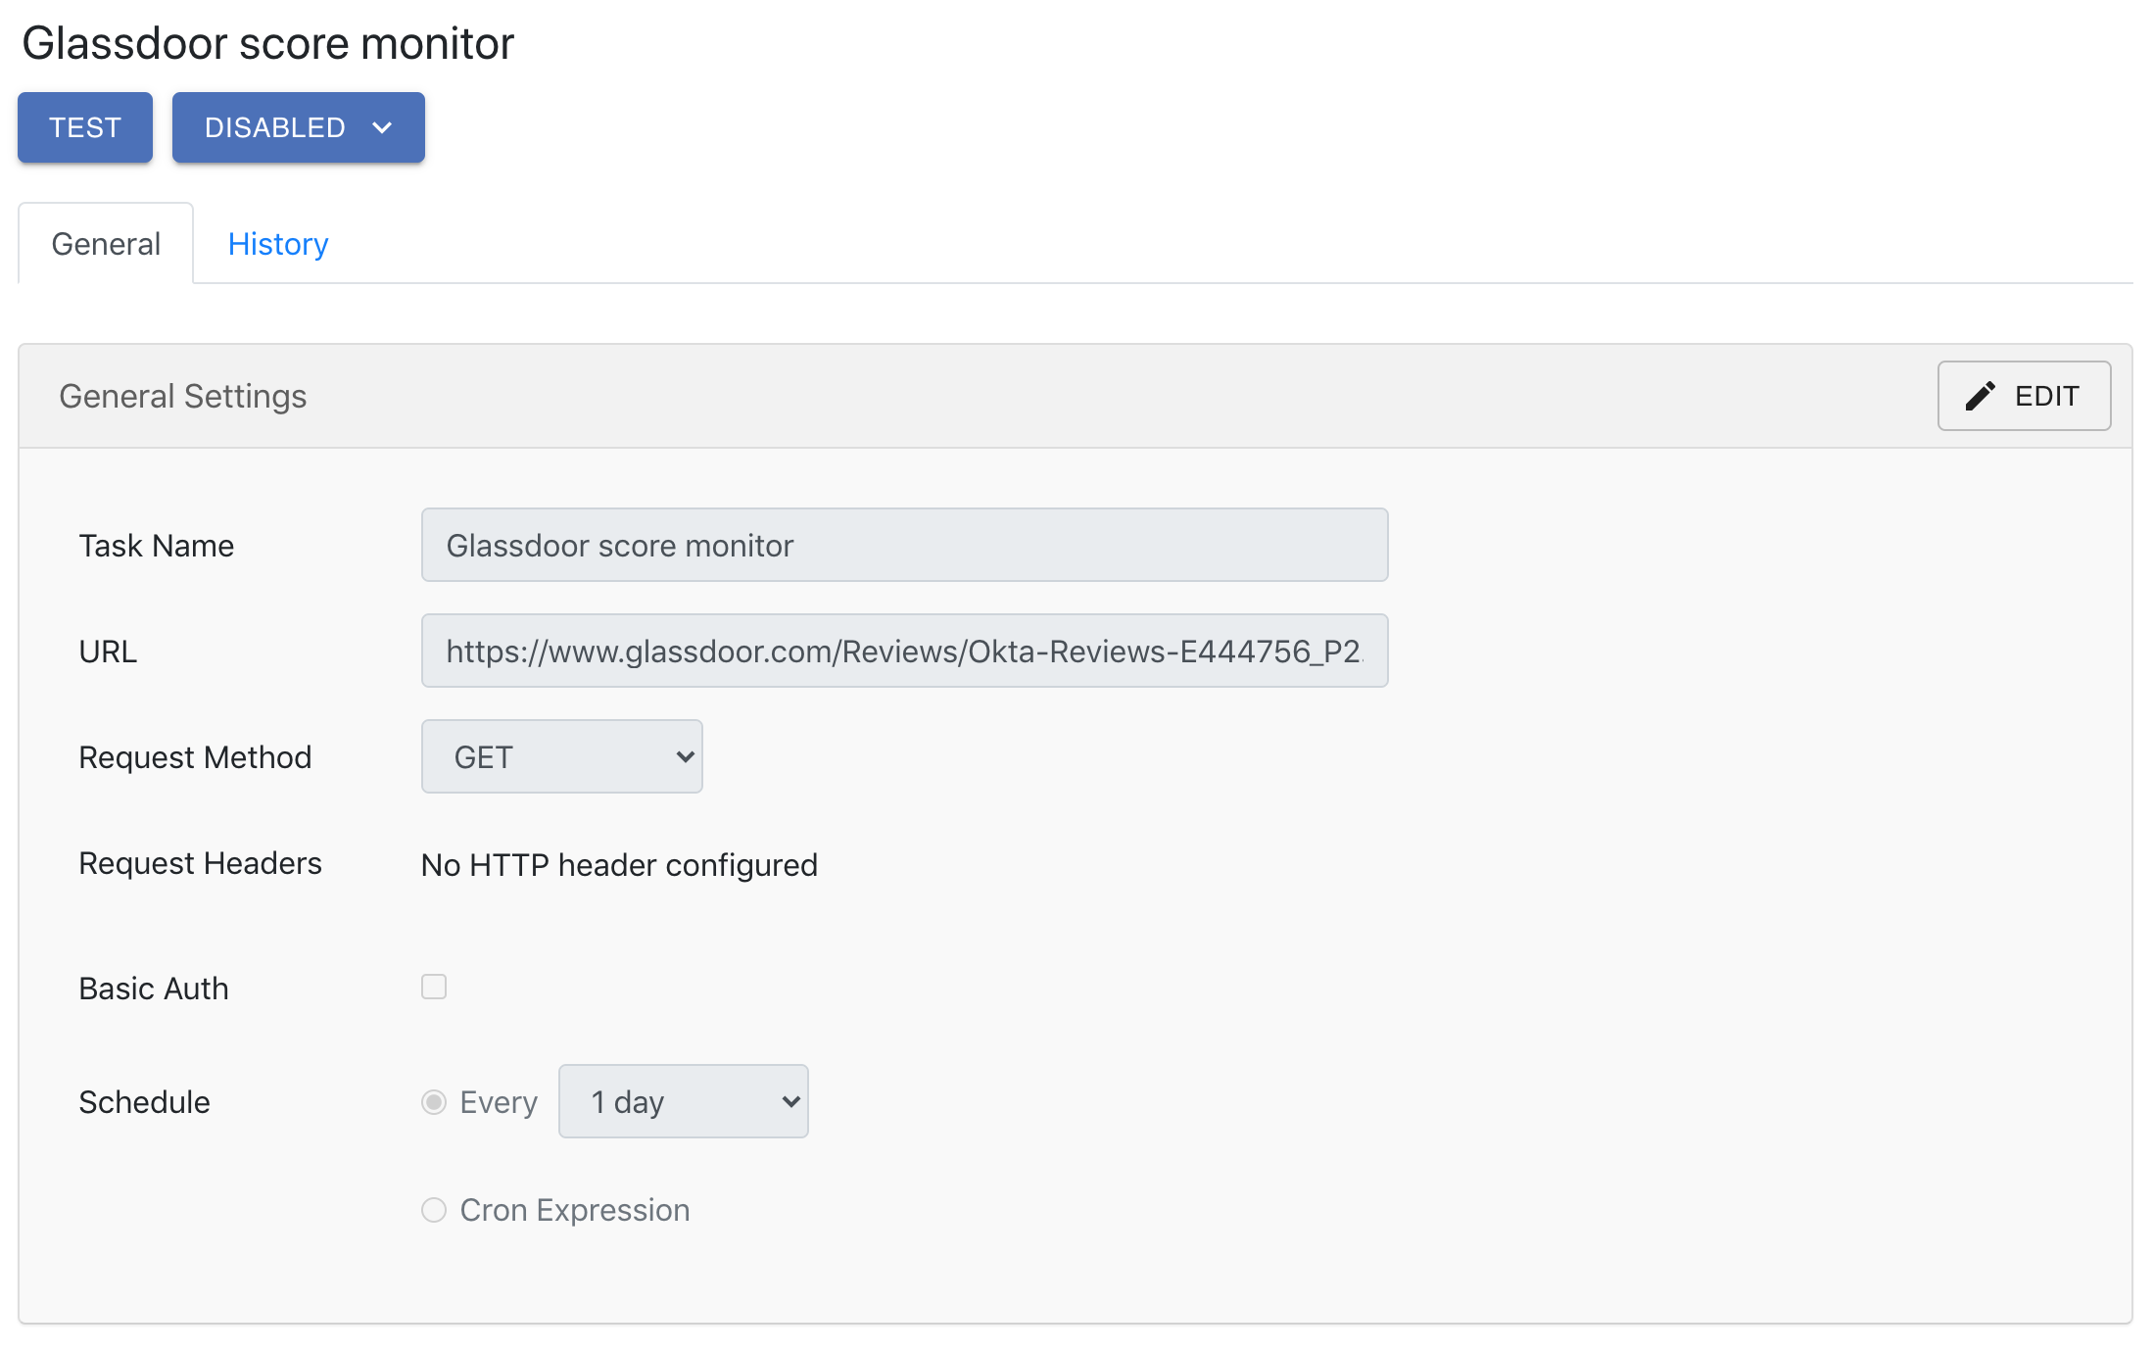
Task: Switch to the History tab
Action: [x=278, y=244]
